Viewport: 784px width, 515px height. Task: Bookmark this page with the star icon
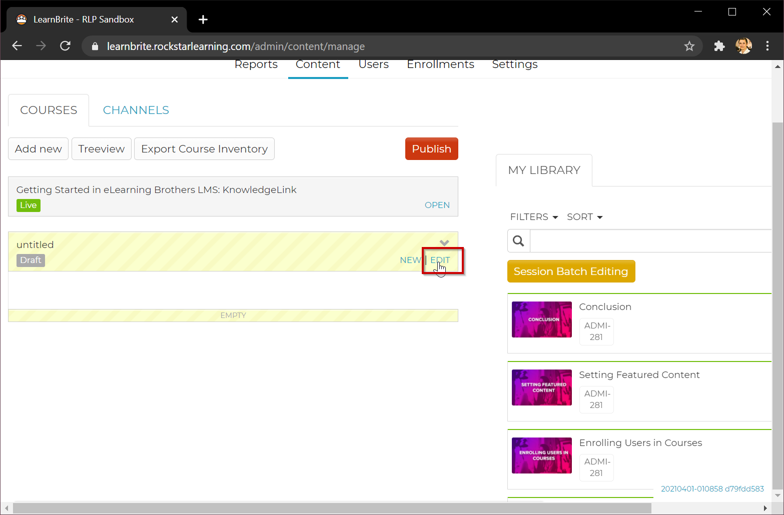[689, 46]
